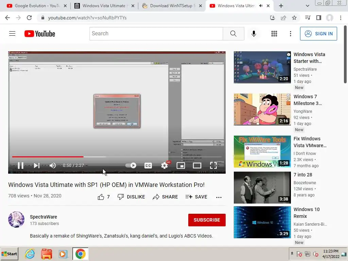Image resolution: width=348 pixels, height=261 pixels.
Task: Like the video with thumbs up
Action: click(104, 197)
